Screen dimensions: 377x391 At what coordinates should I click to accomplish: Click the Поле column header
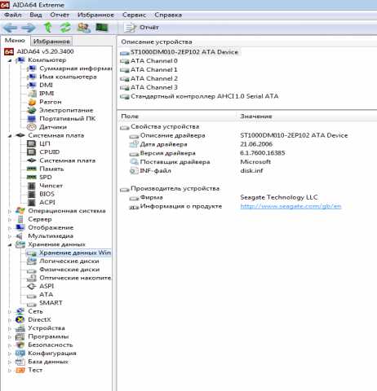coord(130,116)
